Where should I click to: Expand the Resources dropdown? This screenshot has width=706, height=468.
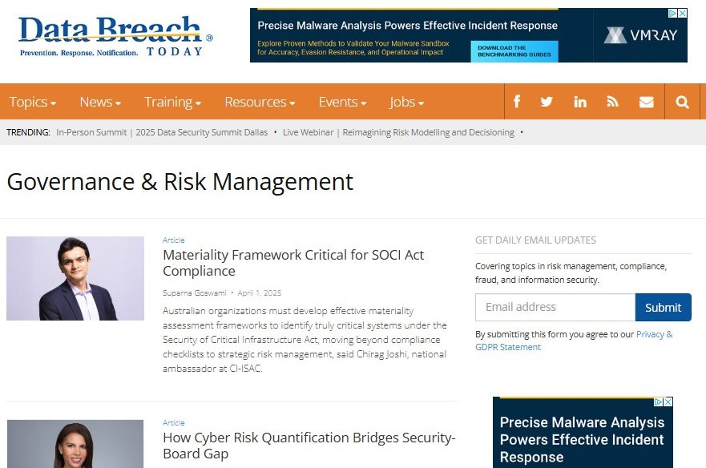[260, 102]
